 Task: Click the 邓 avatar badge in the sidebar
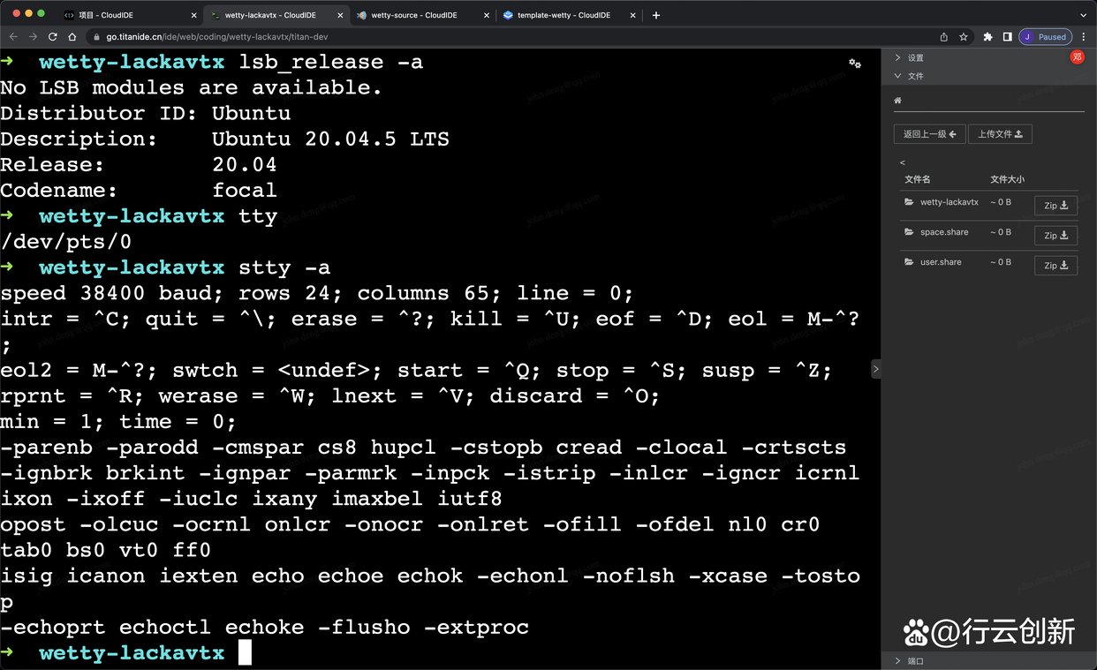pyautogui.click(x=1076, y=56)
